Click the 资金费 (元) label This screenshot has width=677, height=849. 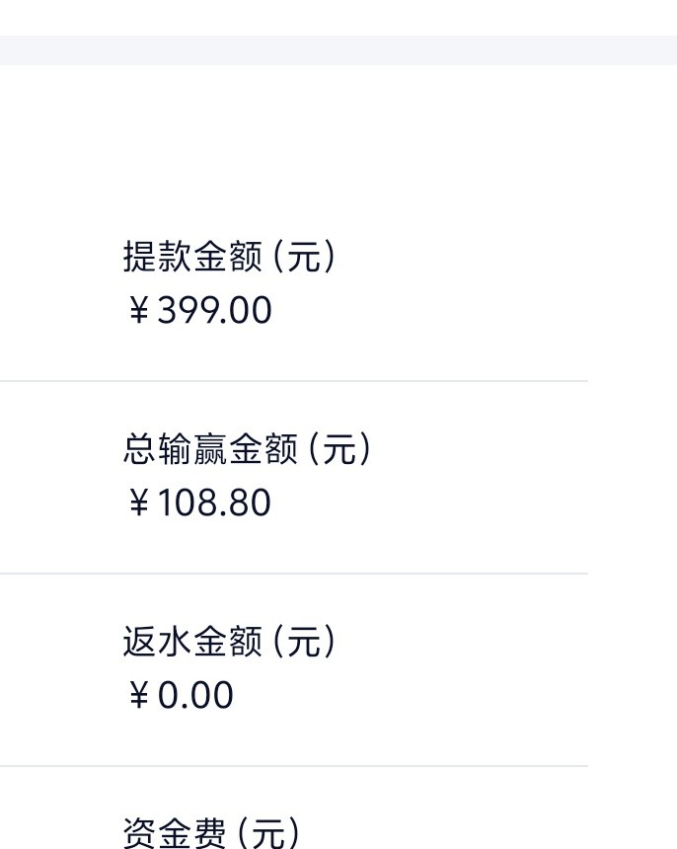(211, 832)
